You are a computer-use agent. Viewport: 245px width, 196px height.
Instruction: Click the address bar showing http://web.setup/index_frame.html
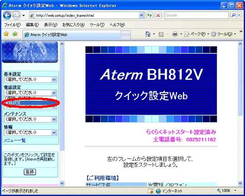tap(84, 15)
